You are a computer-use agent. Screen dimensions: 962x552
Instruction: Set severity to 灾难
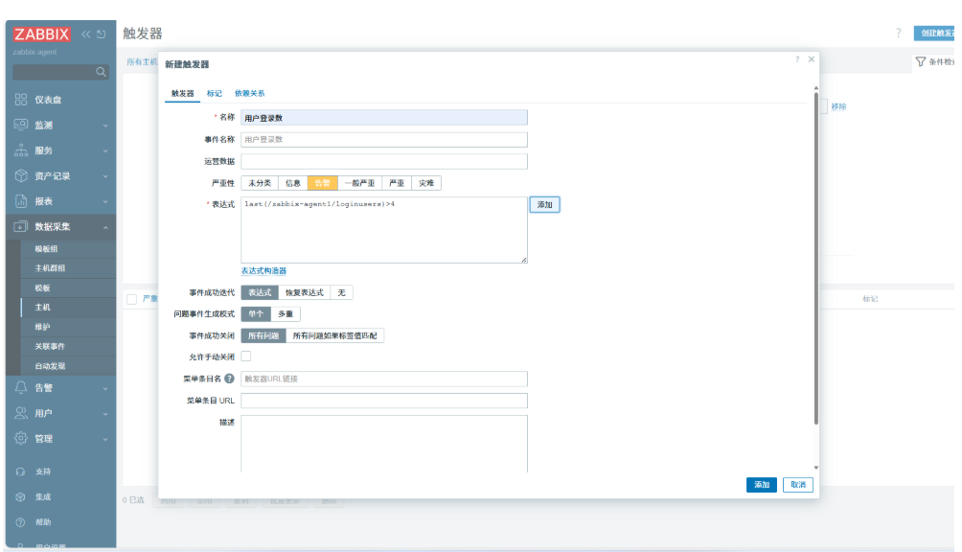pos(426,183)
